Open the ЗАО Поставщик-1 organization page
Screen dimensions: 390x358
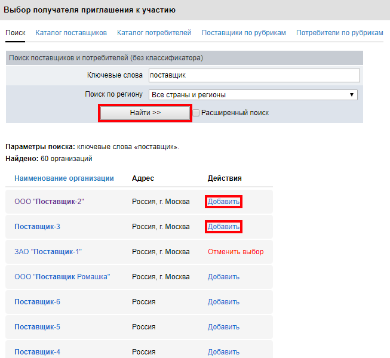point(48,252)
